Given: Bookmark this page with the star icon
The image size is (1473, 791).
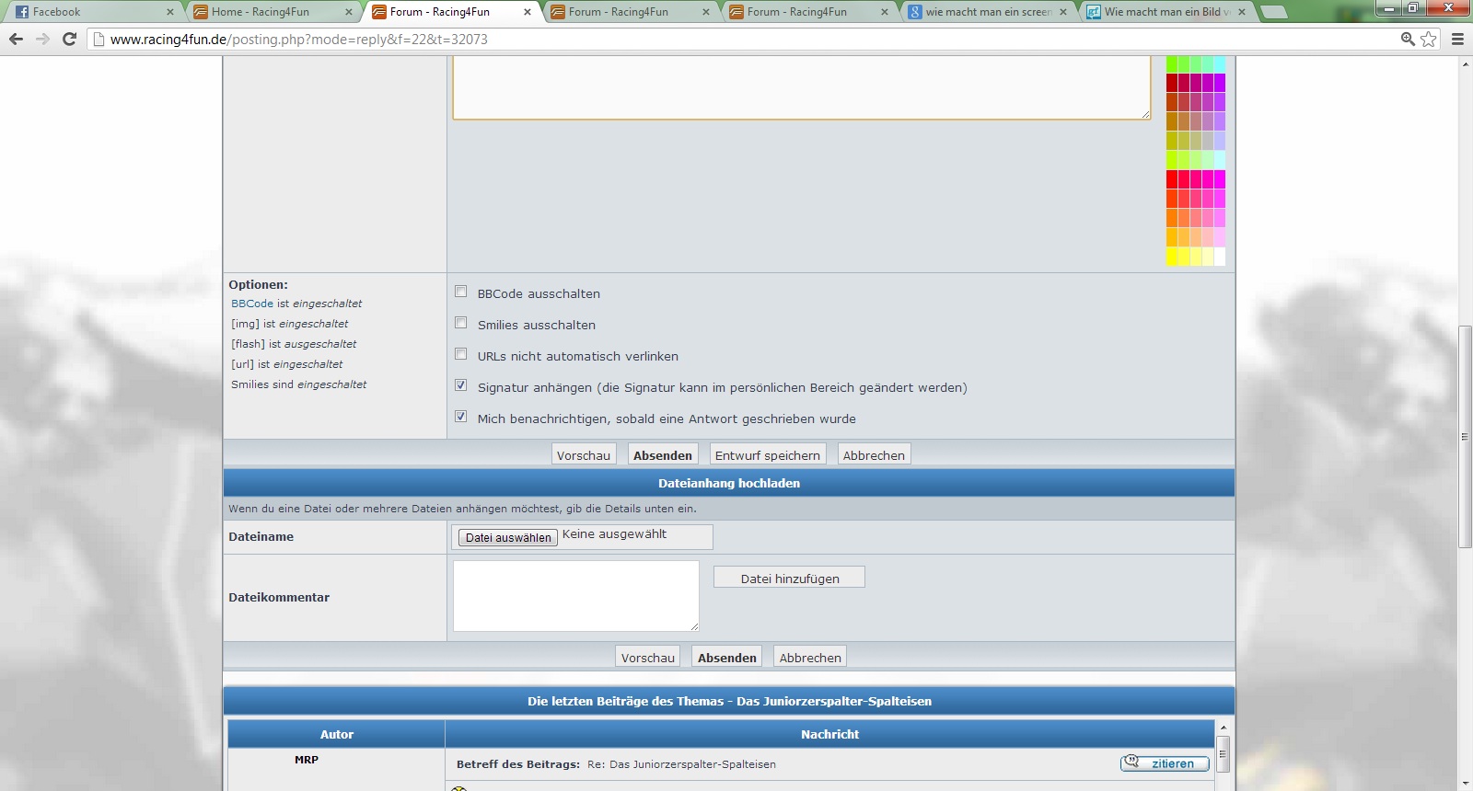Looking at the screenshot, I should tap(1428, 39).
